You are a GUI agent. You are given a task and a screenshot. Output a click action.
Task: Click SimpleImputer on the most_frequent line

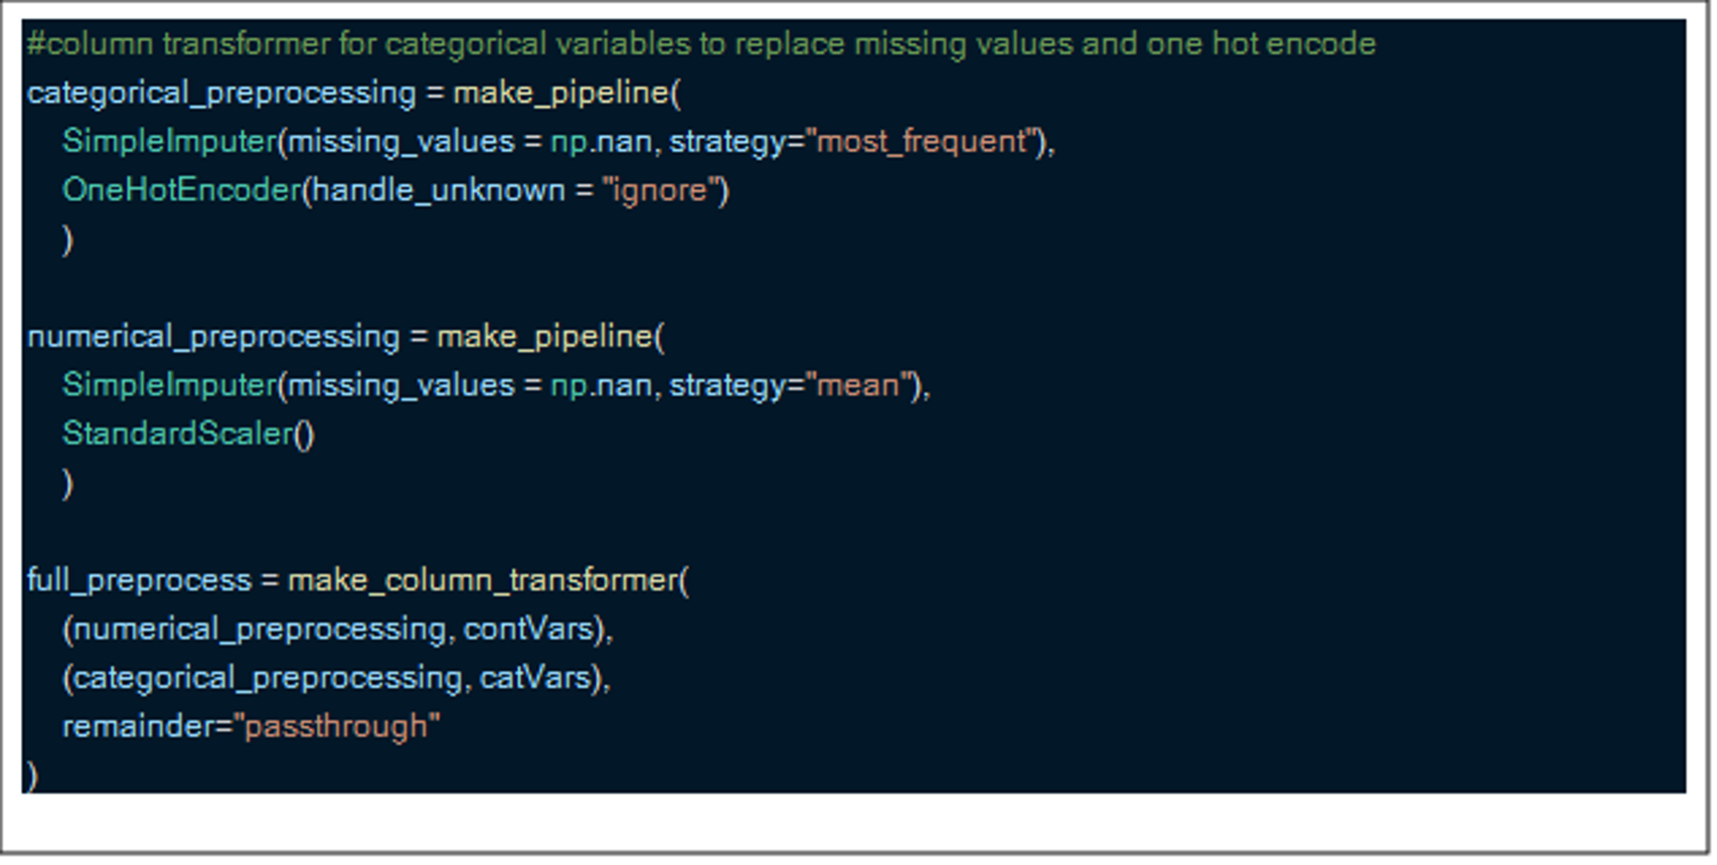pos(169,142)
